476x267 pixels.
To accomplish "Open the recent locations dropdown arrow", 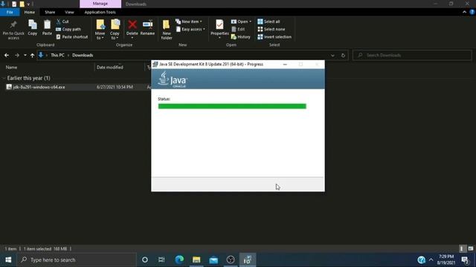I will point(25,55).
